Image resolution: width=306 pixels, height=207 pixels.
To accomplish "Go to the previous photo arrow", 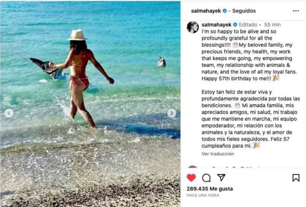I will (9, 113).
